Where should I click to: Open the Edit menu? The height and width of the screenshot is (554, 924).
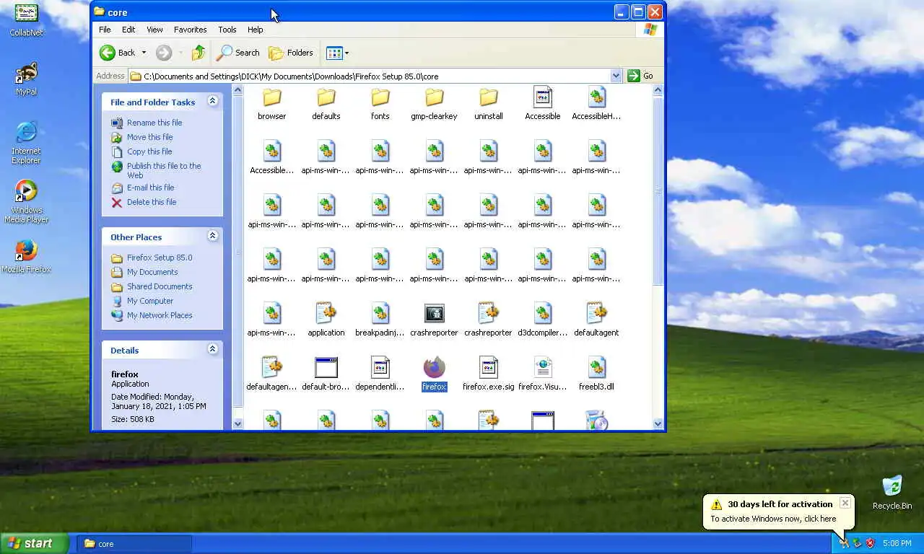128,30
